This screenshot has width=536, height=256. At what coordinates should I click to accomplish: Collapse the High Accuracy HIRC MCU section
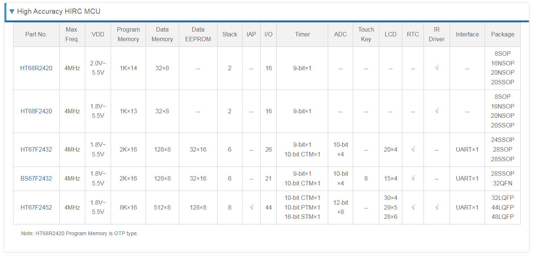coord(12,12)
